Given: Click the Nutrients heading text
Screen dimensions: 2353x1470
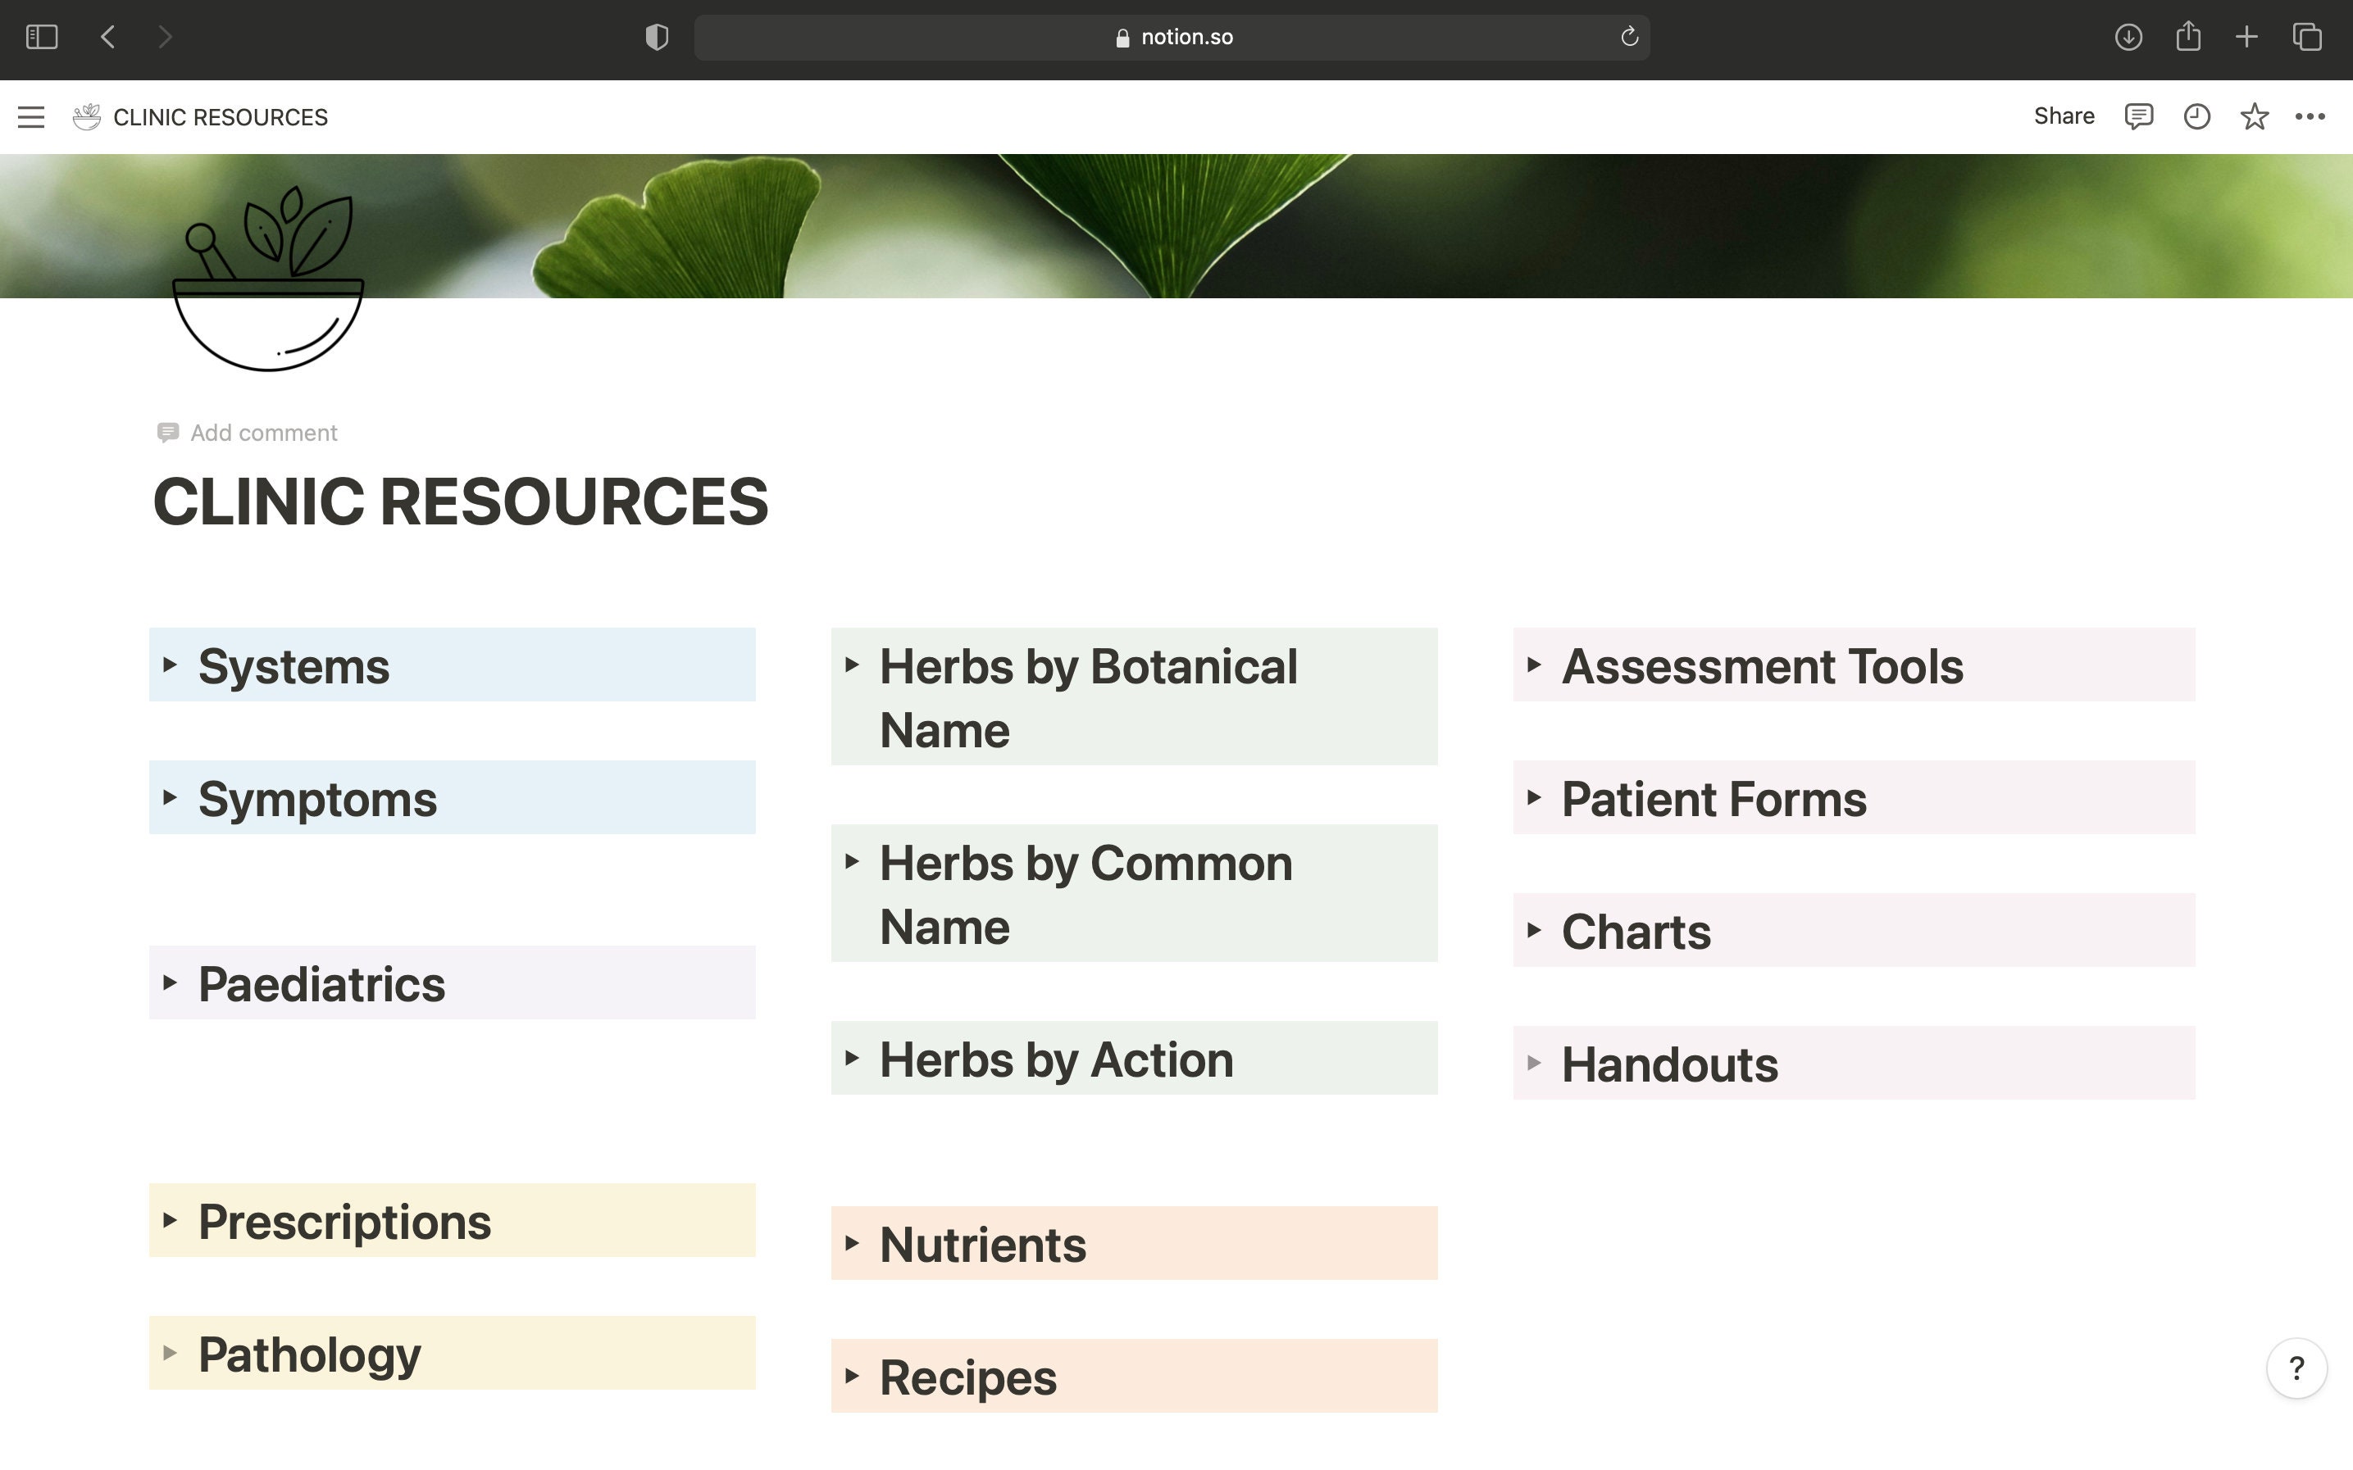Looking at the screenshot, I should 982,1245.
